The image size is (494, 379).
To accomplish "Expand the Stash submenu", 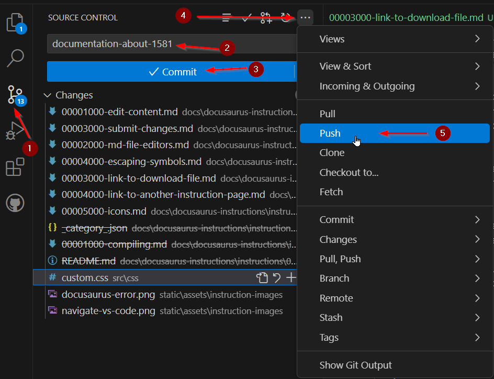I will coord(395,318).
